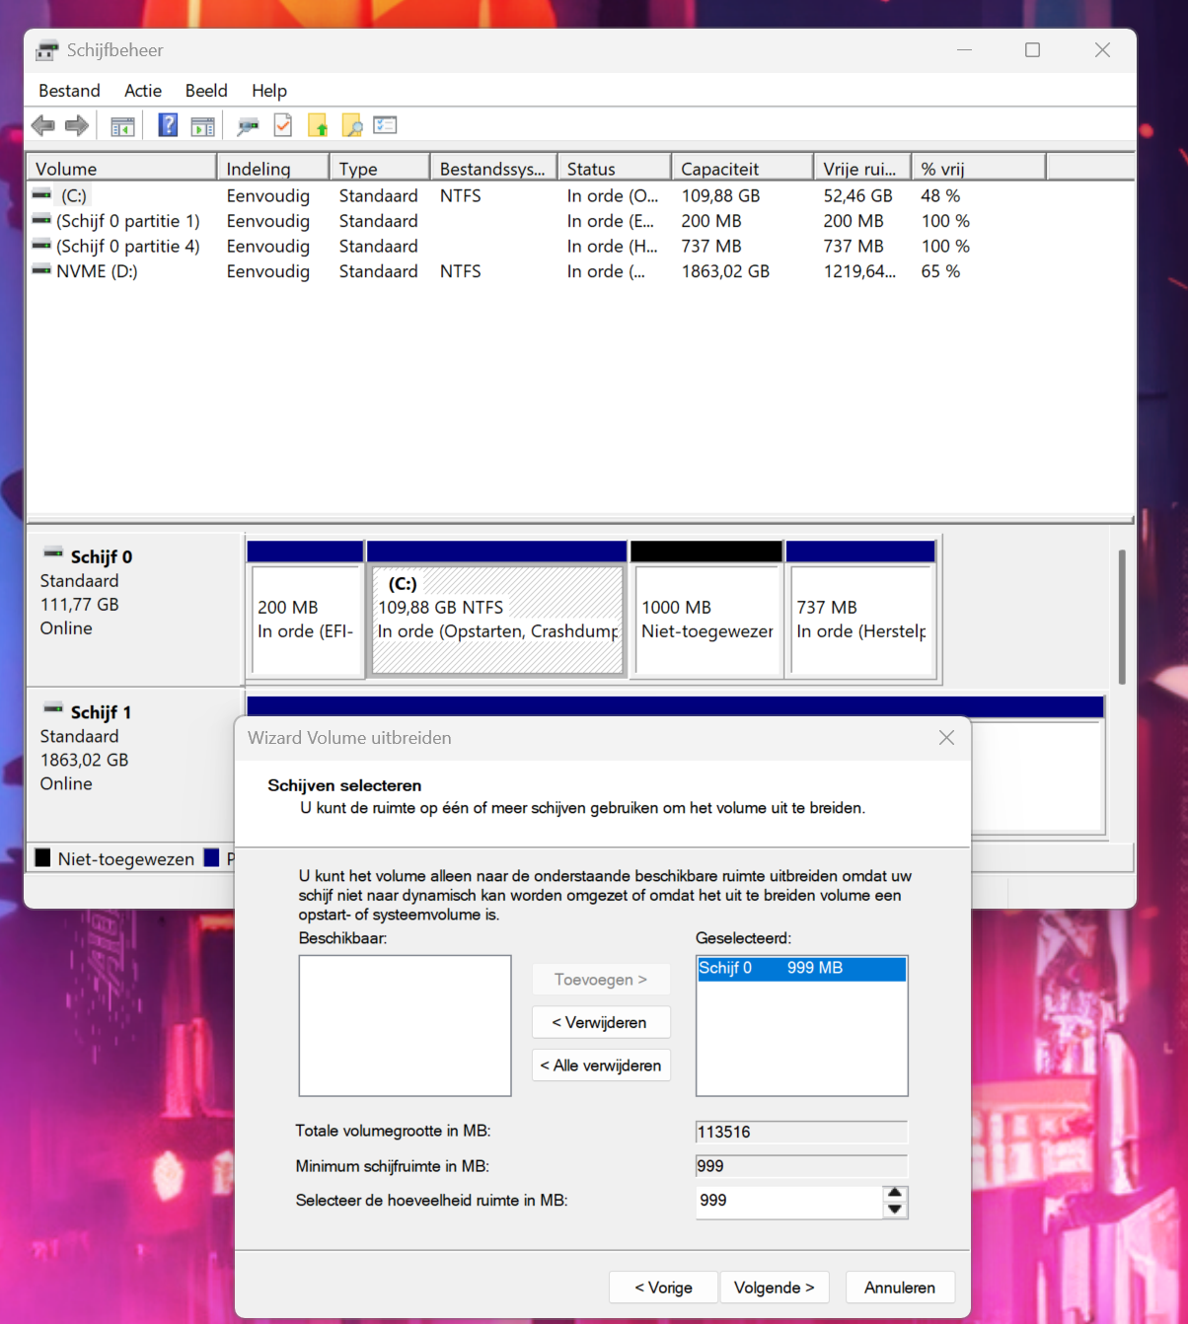
Task: Click the Back arrow toolbar icon
Action: tap(43, 125)
